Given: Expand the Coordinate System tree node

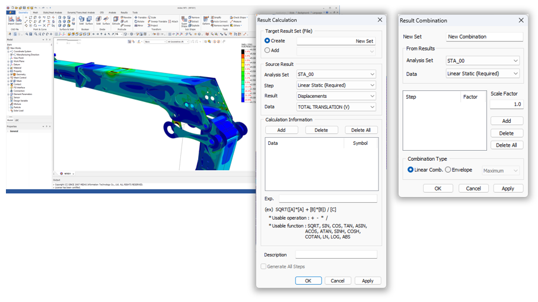Looking at the screenshot, I should pos(8,52).
